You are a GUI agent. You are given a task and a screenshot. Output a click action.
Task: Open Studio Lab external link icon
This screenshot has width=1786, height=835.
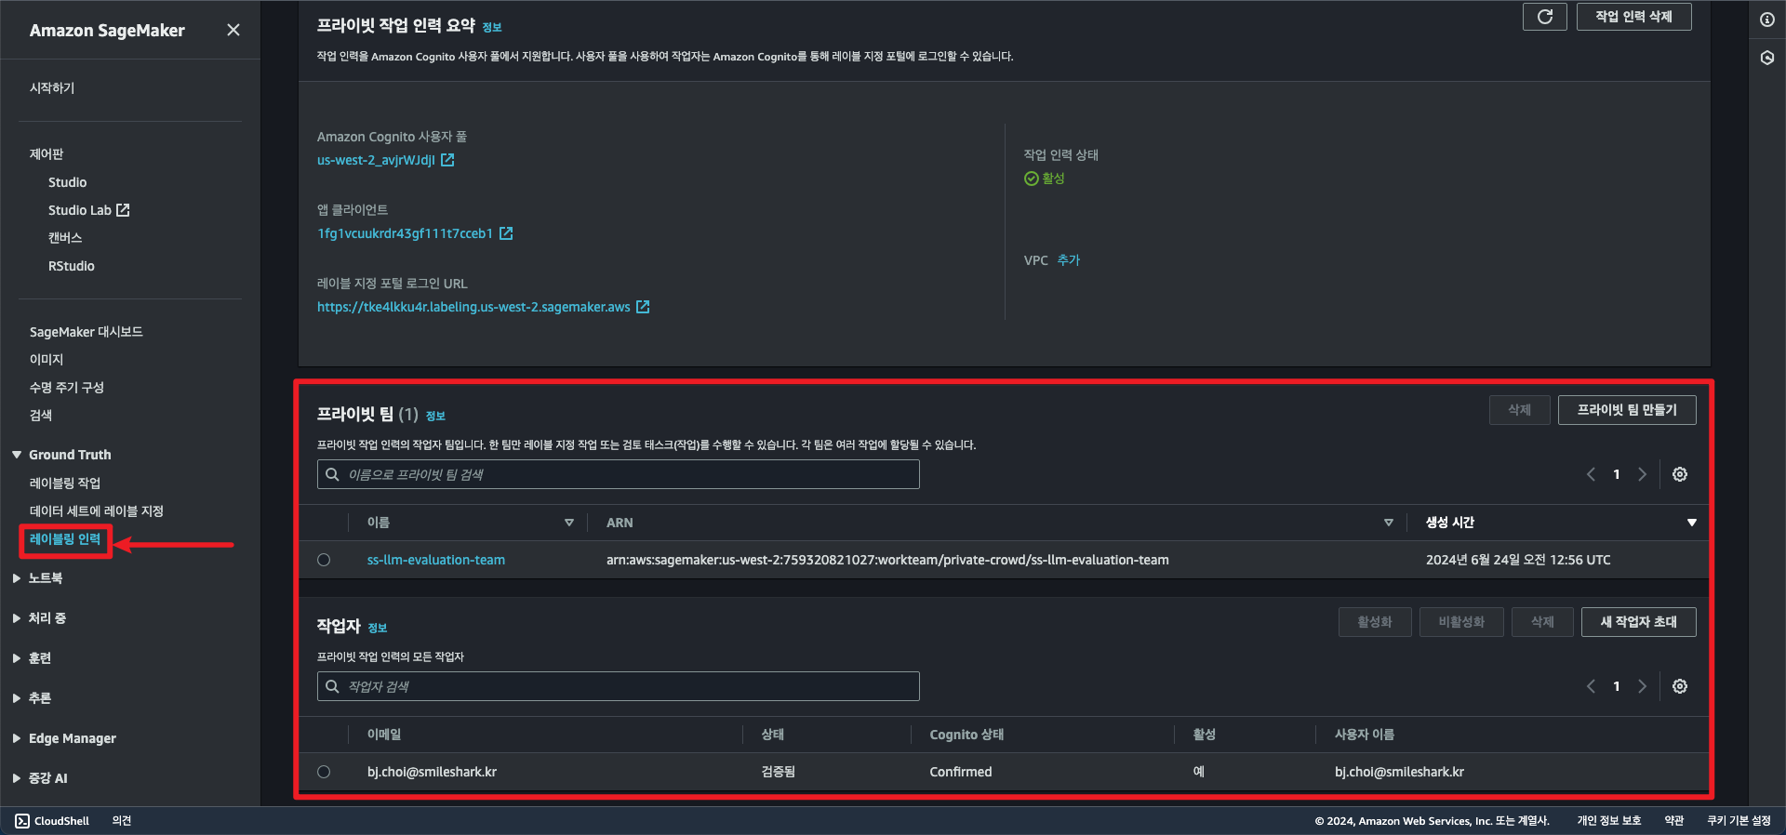(x=123, y=210)
